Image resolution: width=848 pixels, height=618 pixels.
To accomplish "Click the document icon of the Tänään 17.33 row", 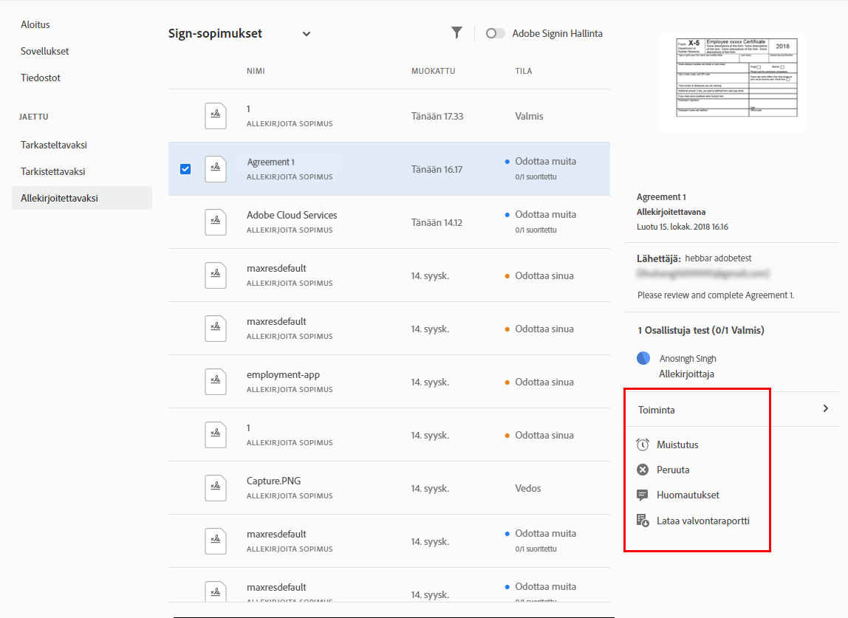I will coord(215,116).
